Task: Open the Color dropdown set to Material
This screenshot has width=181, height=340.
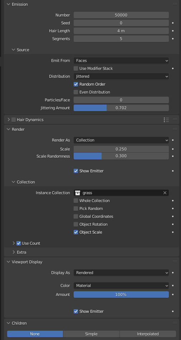Action: (x=121, y=286)
